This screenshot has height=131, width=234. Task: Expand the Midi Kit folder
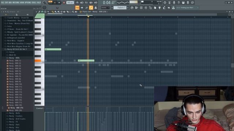click(x=12, y=55)
